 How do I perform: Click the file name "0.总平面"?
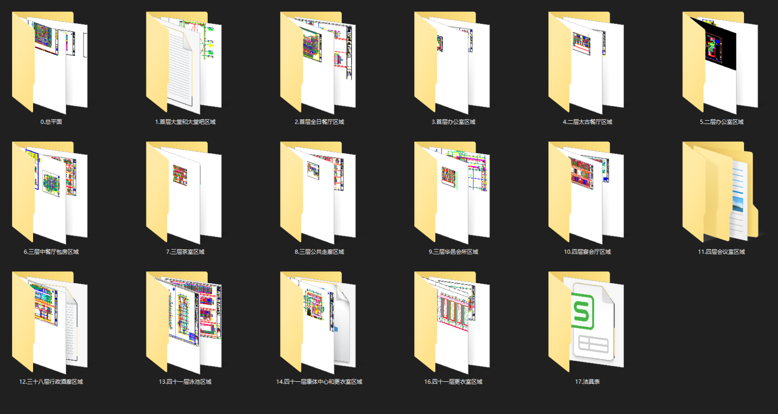tap(51, 122)
